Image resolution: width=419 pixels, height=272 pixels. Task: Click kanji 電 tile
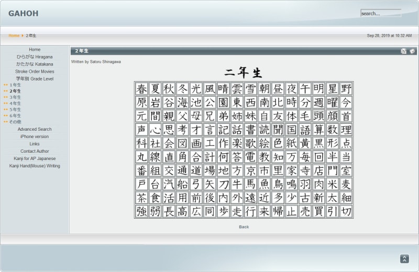251,157
